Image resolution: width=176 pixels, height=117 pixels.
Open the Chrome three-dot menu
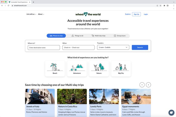174,6
